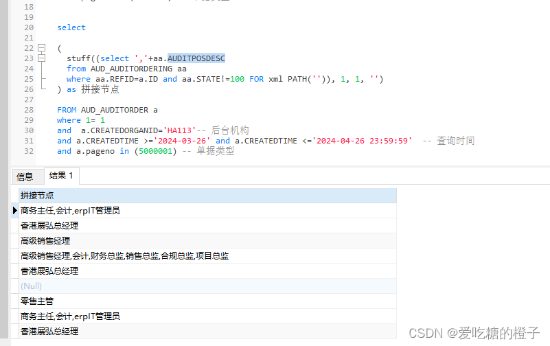Click line number 27 in the gutter
550x346 pixels.
pyautogui.click(x=29, y=100)
